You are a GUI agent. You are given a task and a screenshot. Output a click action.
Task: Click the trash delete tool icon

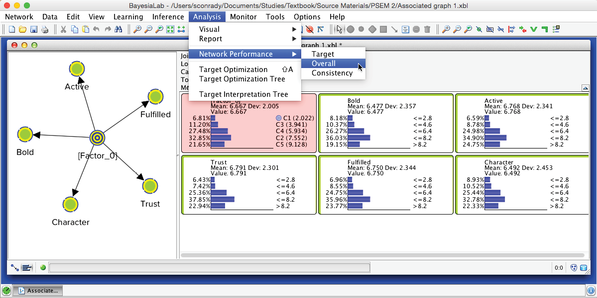[x=427, y=29]
